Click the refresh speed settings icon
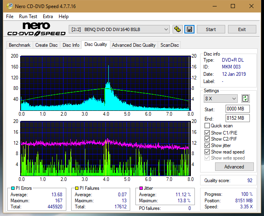The image size is (264, 216). [x=245, y=98]
